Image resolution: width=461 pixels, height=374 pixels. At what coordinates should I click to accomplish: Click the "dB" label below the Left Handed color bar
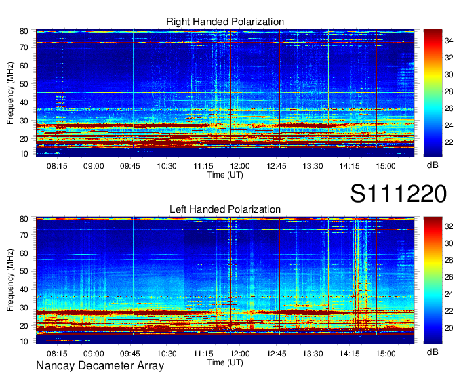pyautogui.click(x=433, y=352)
